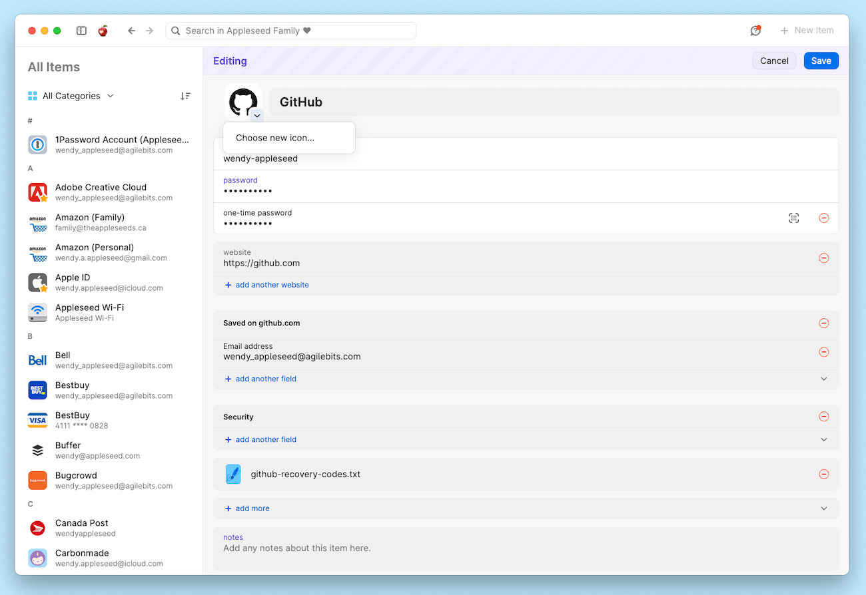Select the BestBuy Visa card icon

click(x=38, y=420)
